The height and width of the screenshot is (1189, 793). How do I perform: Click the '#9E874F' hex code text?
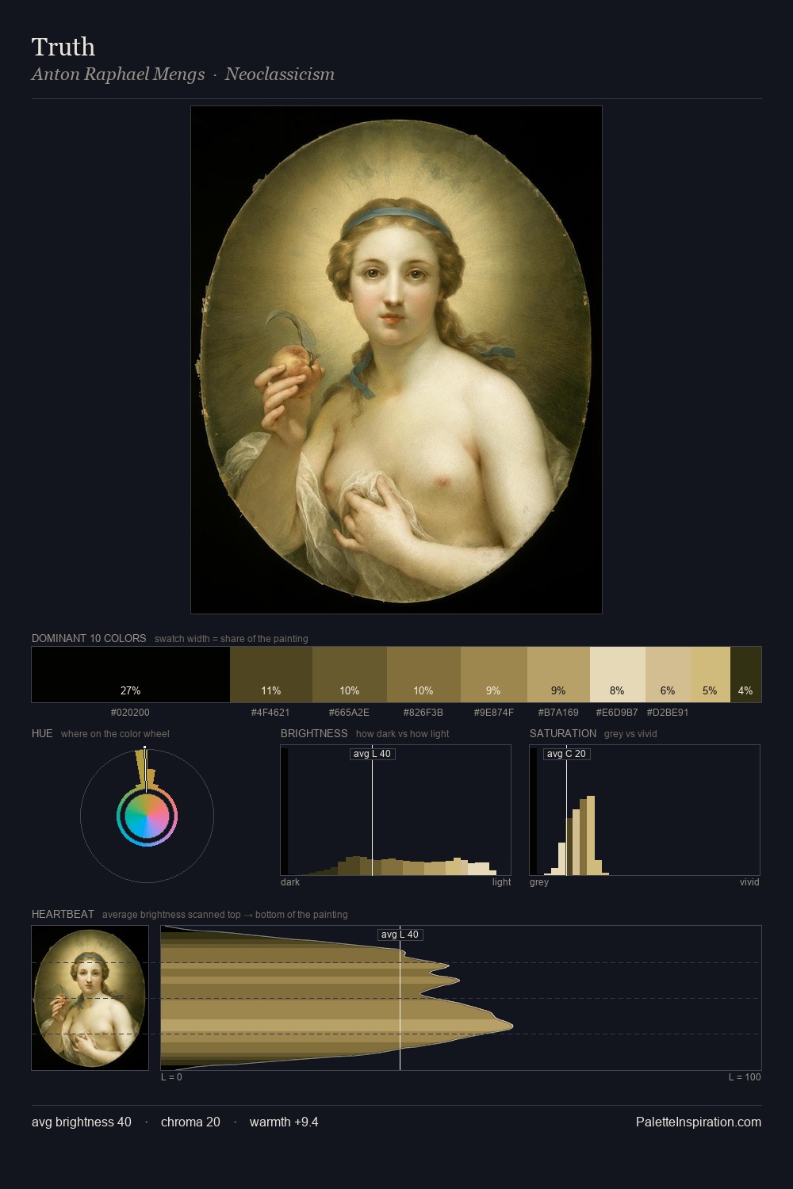(x=494, y=713)
